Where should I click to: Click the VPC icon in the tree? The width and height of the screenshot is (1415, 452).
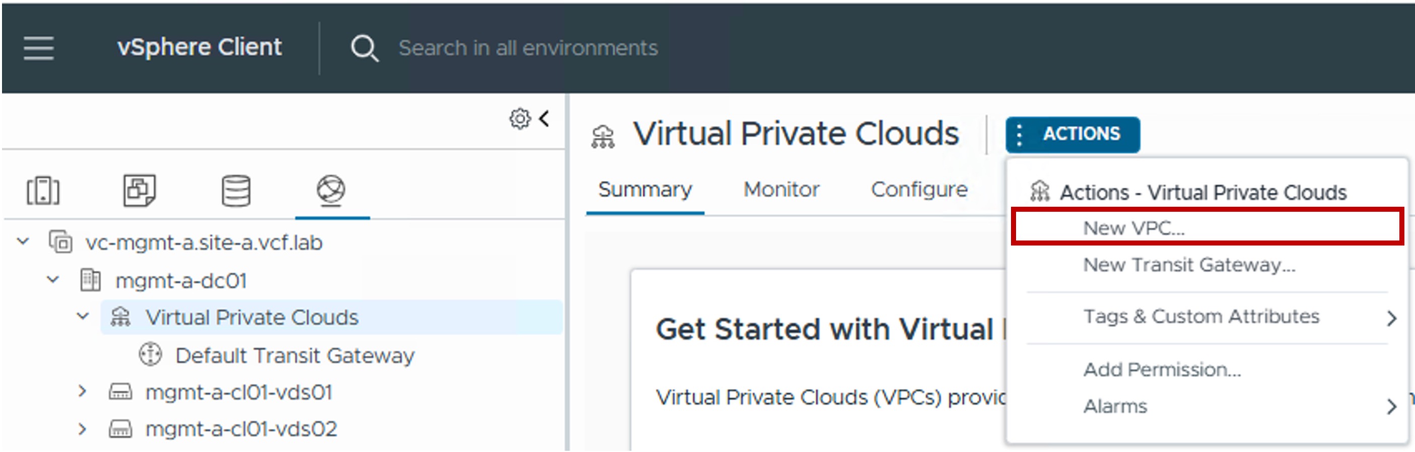click(x=120, y=317)
